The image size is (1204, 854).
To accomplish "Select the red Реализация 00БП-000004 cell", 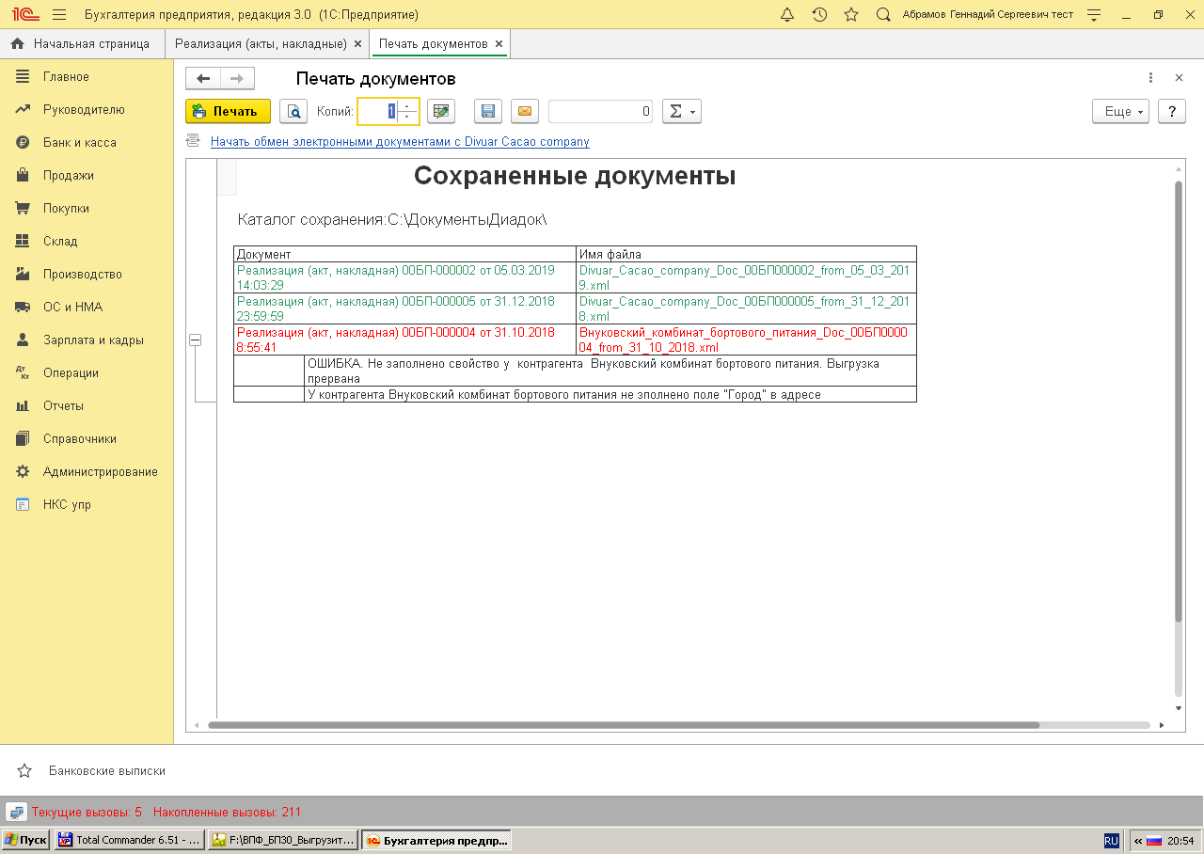I will (x=404, y=340).
